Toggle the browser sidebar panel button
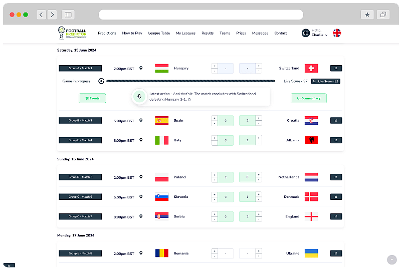This screenshot has width=401, height=272. point(68,15)
